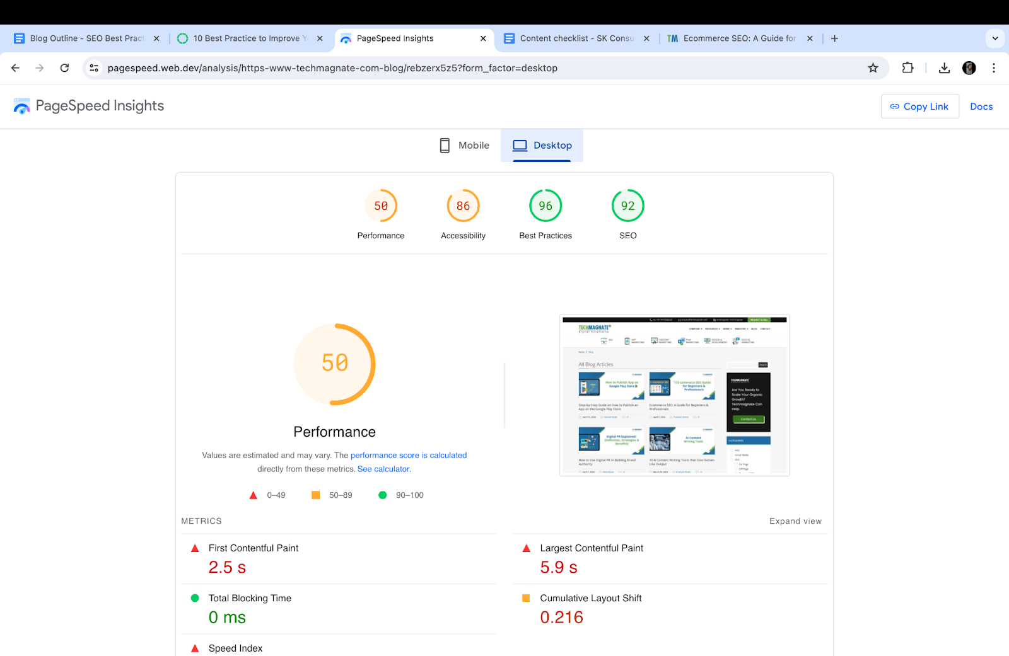The width and height of the screenshot is (1009, 656).
Task: Click Expand view for the screenshot
Action: point(795,521)
